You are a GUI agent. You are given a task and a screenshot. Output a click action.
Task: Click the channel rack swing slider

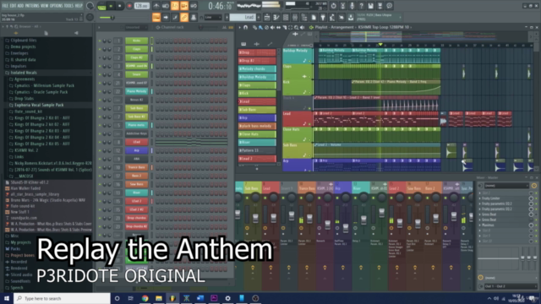[201, 27]
